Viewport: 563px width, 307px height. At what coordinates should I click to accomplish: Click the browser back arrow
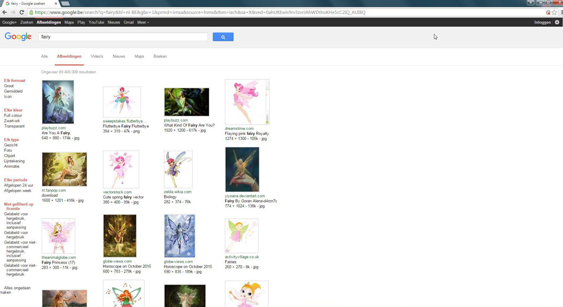5,12
